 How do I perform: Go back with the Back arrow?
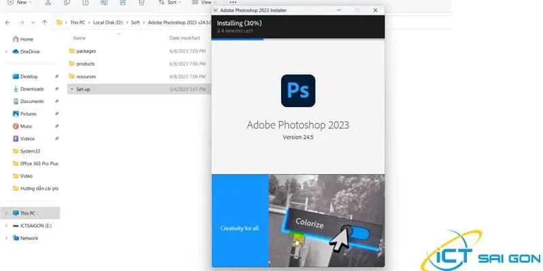(x=7, y=22)
